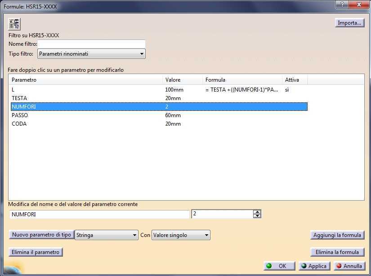The image size is (371, 276).
Task: Click the parameter name field containing NUMFORI
Action: coord(100,215)
